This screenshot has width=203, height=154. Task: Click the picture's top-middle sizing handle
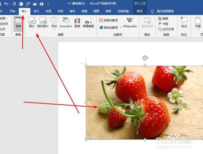145,66
